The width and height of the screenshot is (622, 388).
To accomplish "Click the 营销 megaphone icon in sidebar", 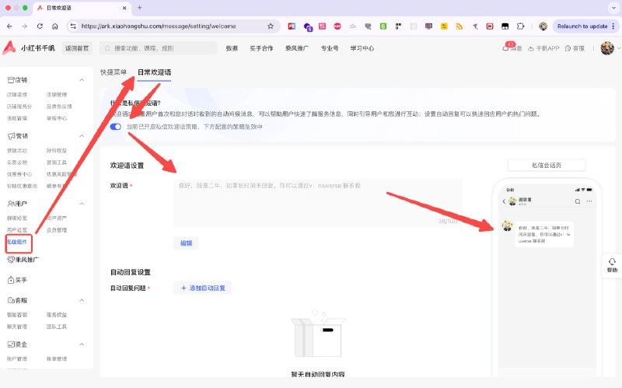I will click(11, 136).
